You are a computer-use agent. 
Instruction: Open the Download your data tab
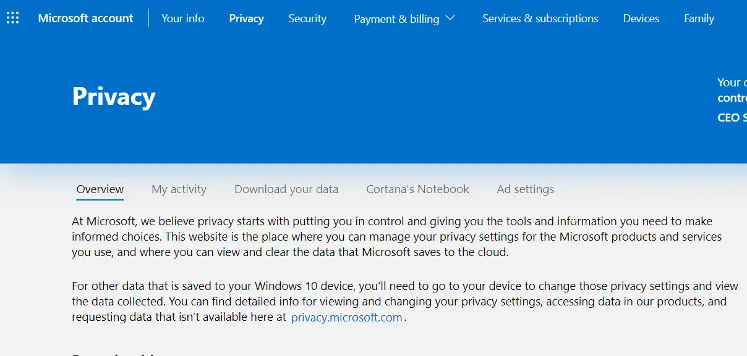coord(286,189)
